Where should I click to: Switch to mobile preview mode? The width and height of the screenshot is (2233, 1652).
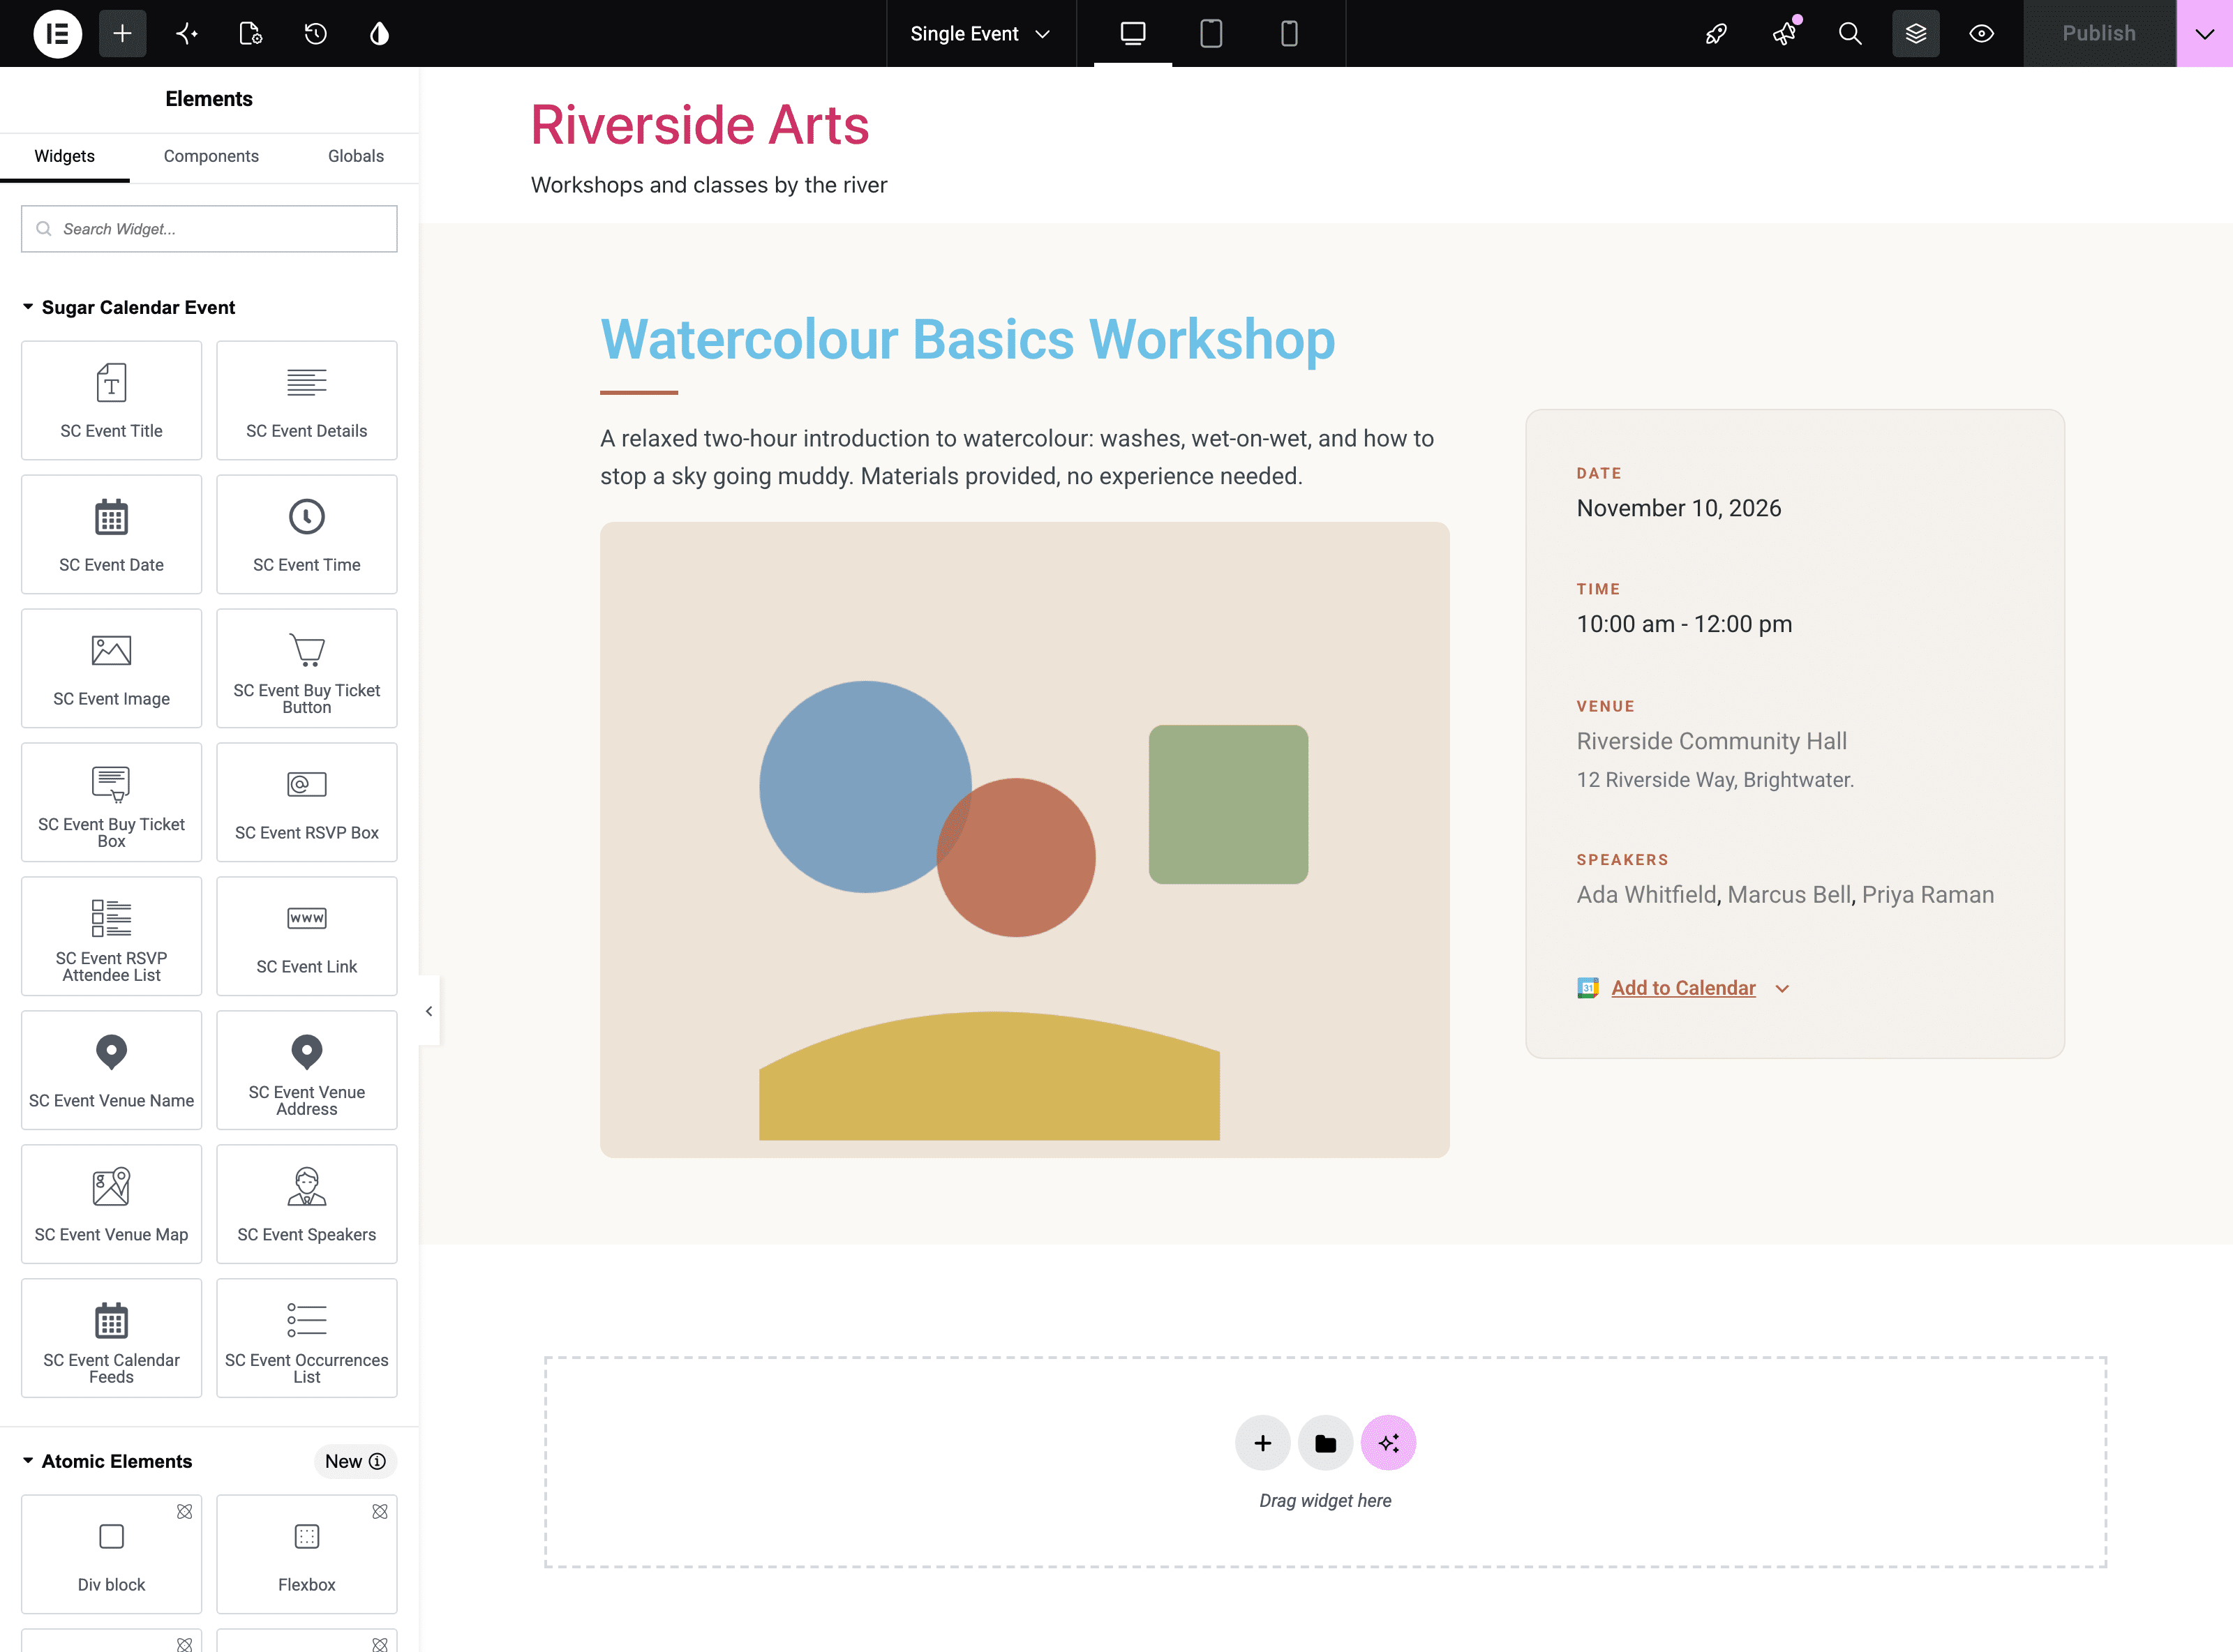(x=1290, y=34)
